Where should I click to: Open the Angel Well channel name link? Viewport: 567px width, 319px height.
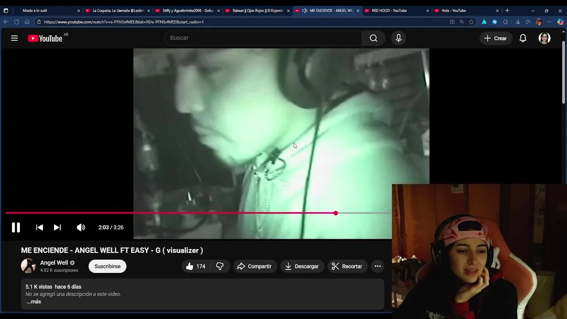point(54,263)
